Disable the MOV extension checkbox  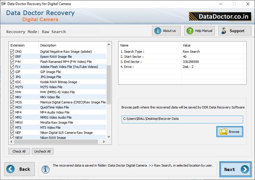[12, 107]
